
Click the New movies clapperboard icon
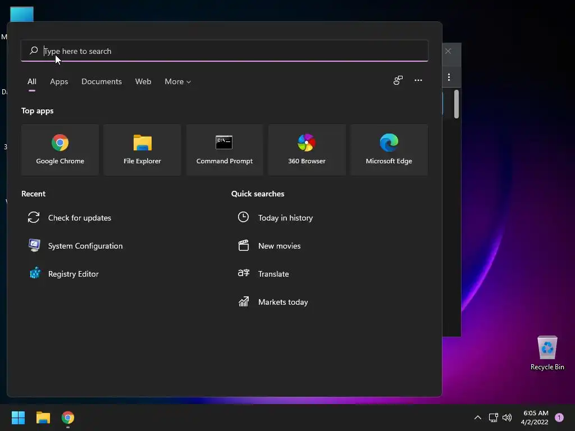click(244, 245)
